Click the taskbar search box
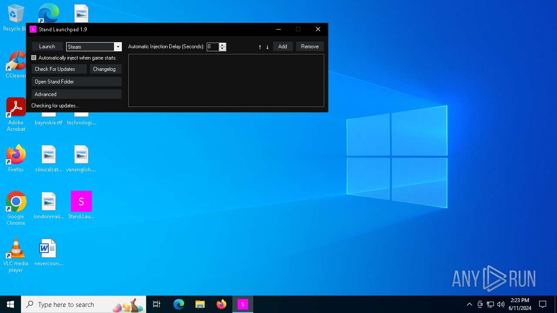The image size is (557, 313). tap(84, 304)
